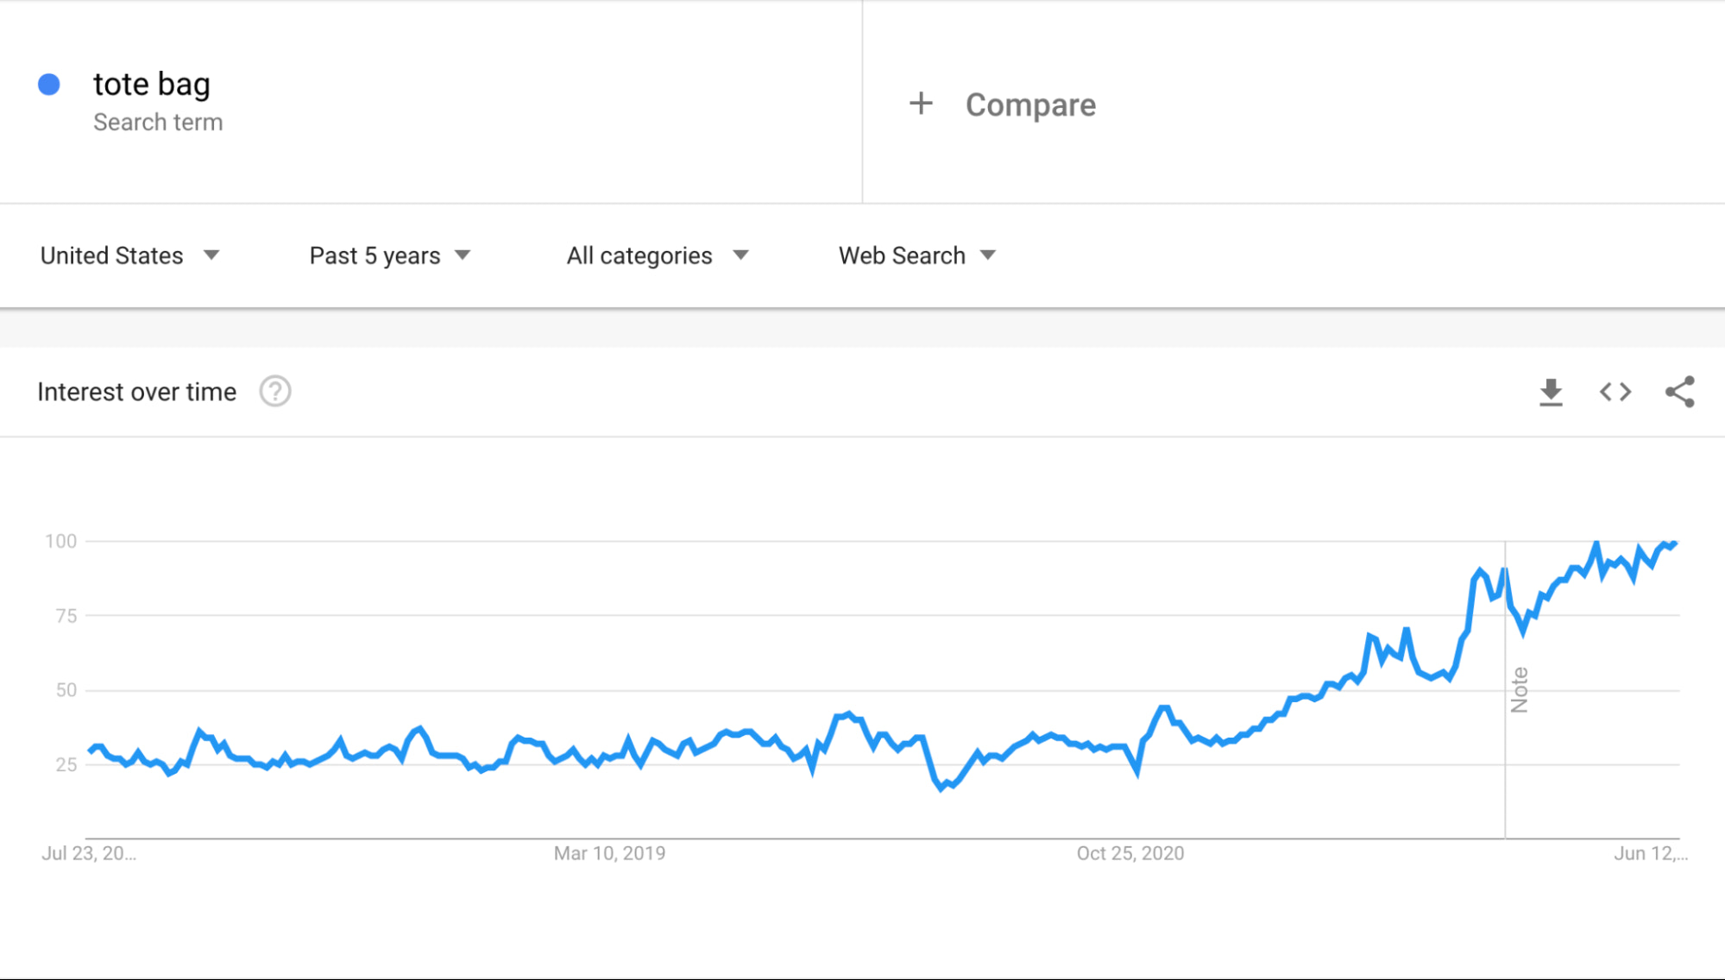1725x980 pixels.
Task: Click the Note marker on the chart
Action: pos(1519,690)
